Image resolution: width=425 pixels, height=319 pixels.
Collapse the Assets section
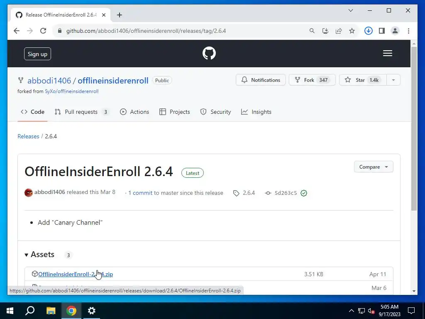[40, 255]
